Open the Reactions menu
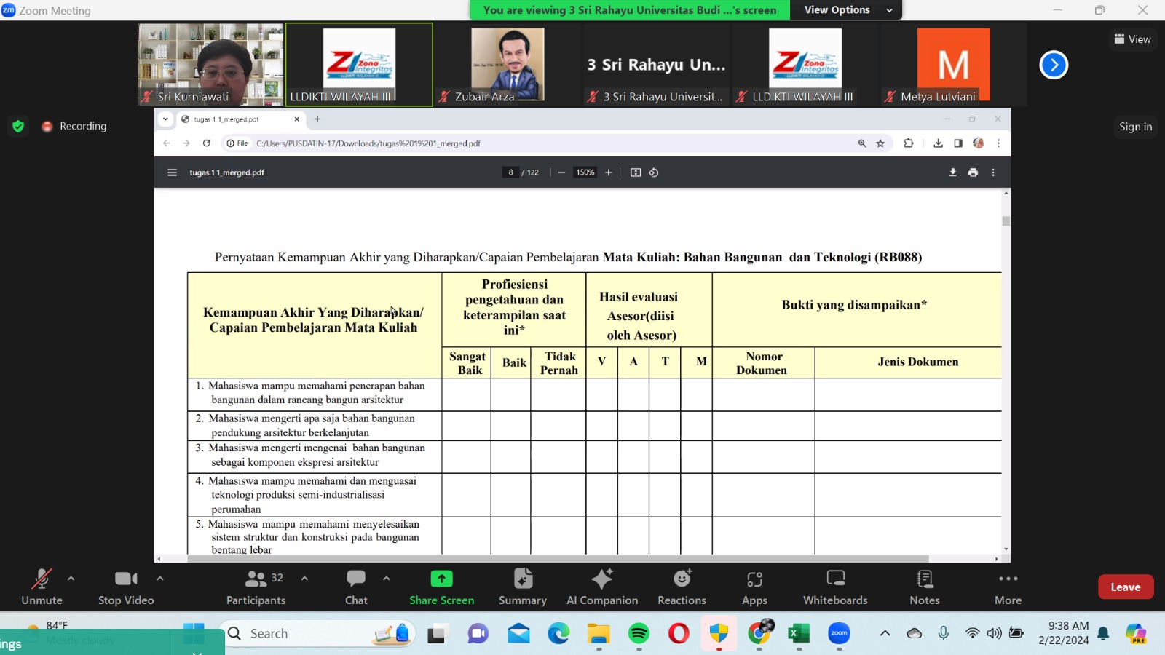 [x=682, y=587]
